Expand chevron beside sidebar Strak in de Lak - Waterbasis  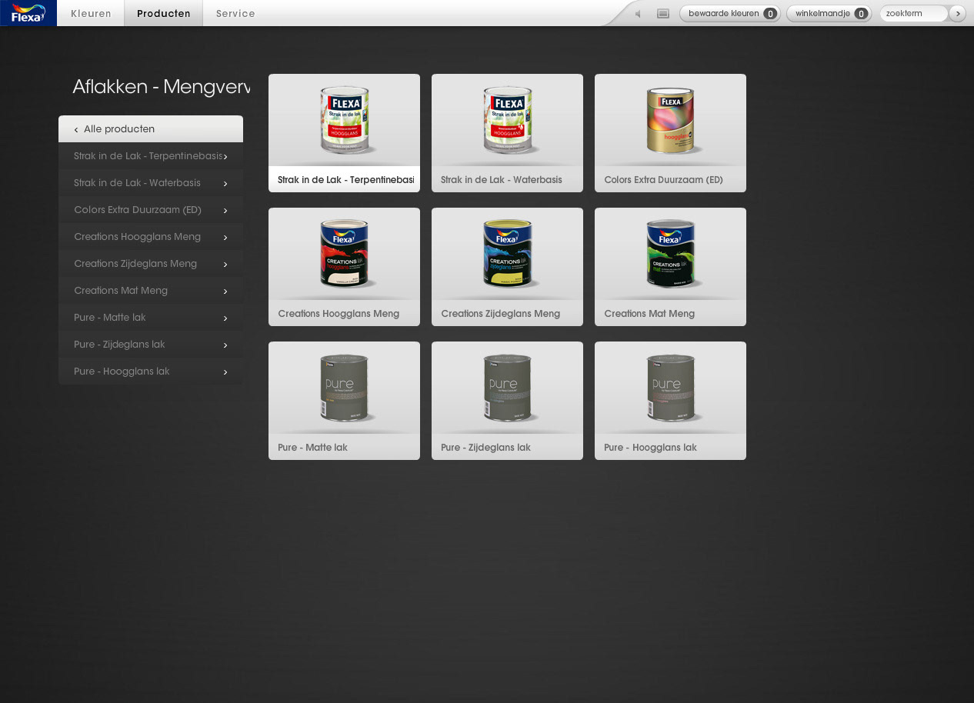coord(225,184)
